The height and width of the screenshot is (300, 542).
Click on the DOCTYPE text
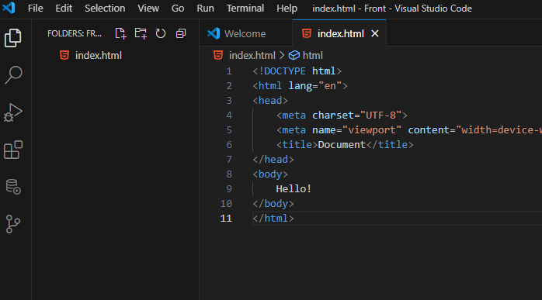pos(285,71)
